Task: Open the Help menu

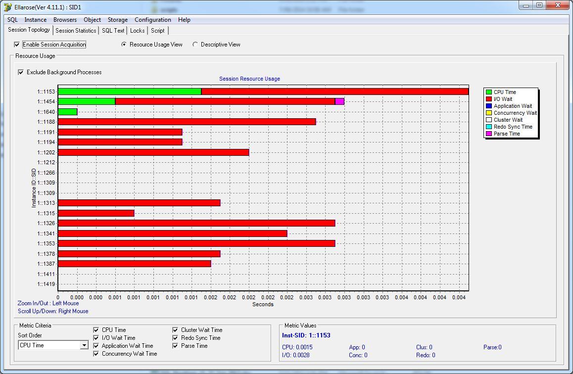Action: 184,20
